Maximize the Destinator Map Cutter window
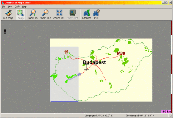The height and width of the screenshot is (118, 173). (166, 2)
